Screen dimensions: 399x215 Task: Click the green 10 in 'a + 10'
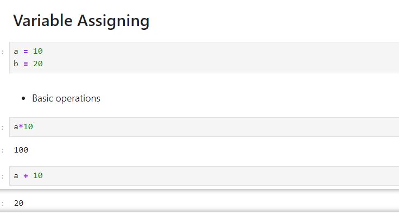point(37,175)
